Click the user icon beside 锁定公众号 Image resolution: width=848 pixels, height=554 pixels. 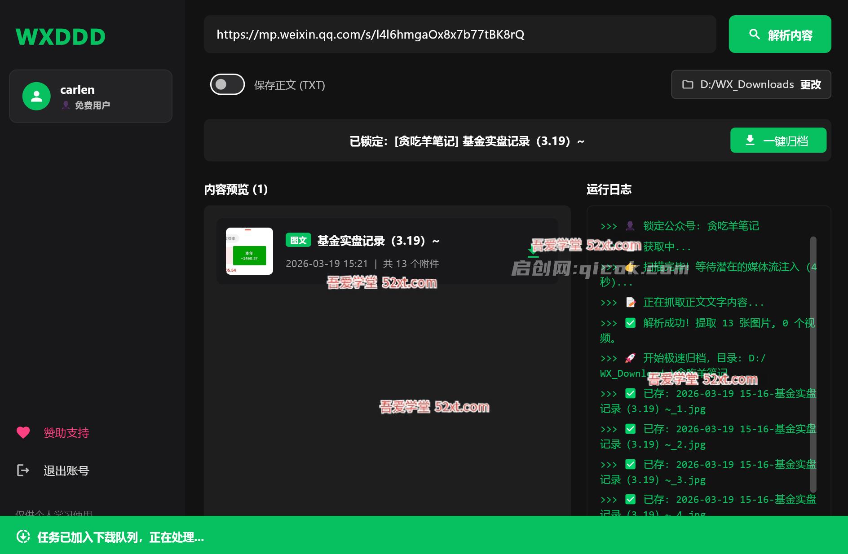point(631,226)
